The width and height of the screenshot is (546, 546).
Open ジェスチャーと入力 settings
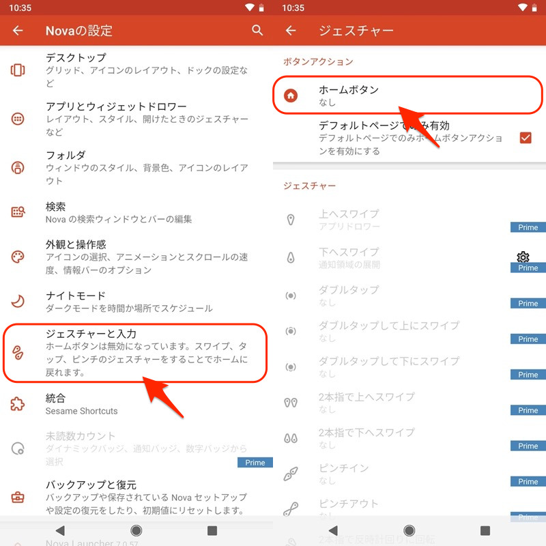[136, 353]
